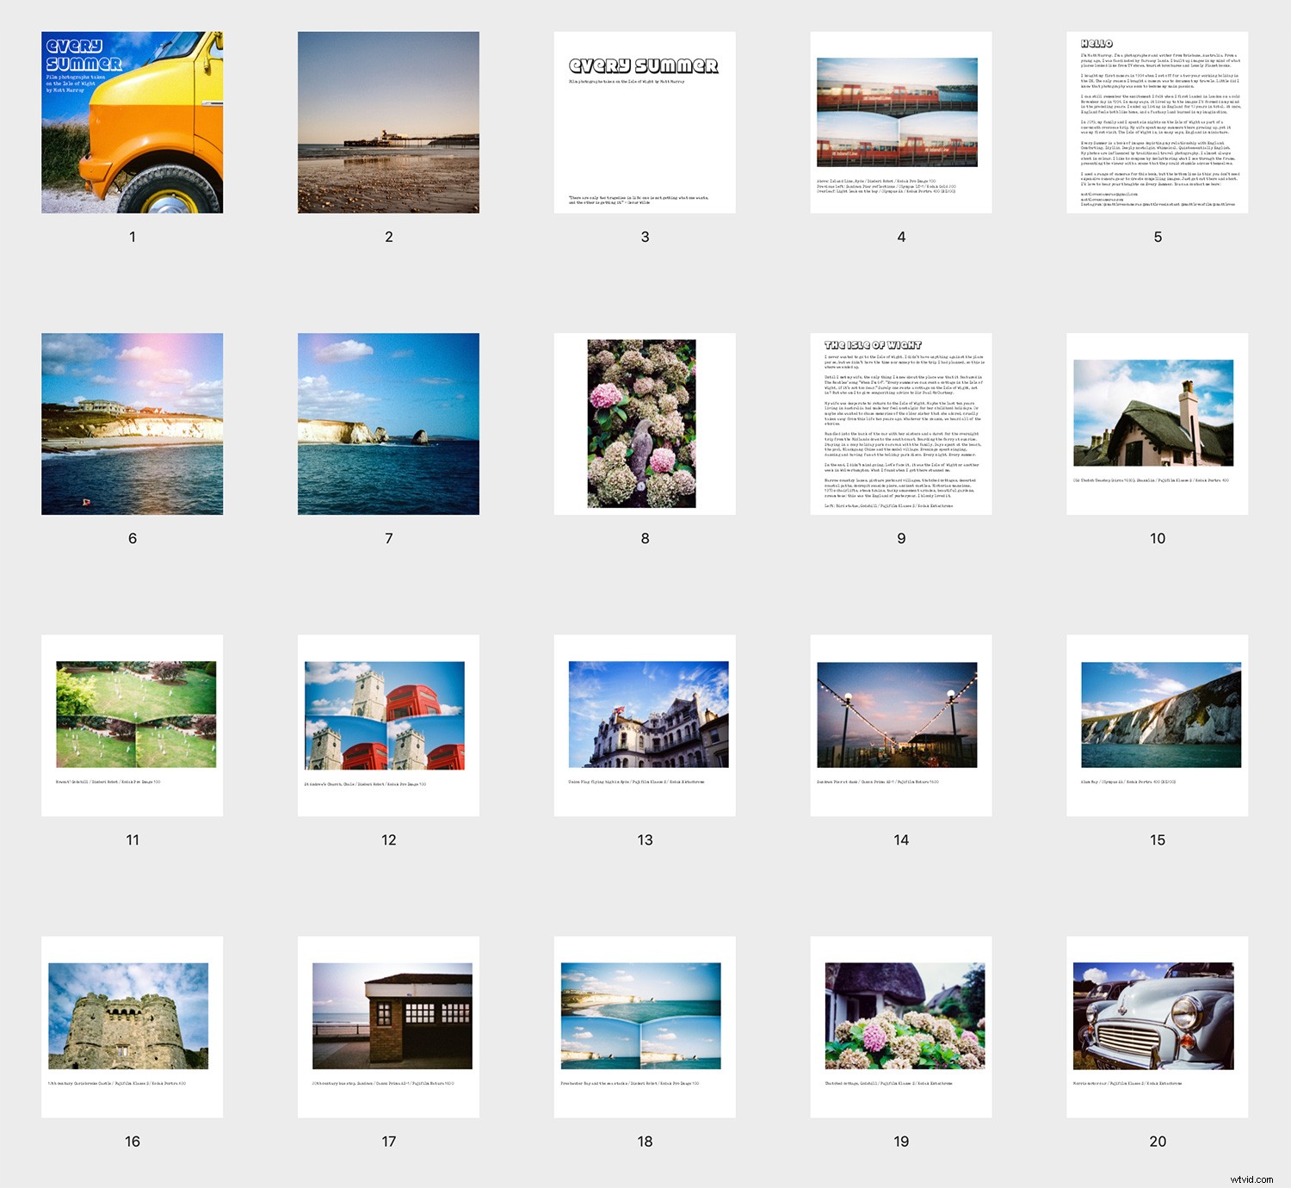Open the Every Summer cover page thumbnail

point(133,121)
